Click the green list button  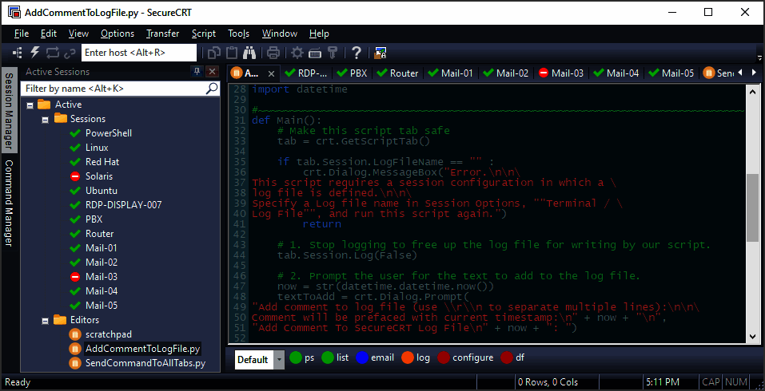[x=335, y=357]
